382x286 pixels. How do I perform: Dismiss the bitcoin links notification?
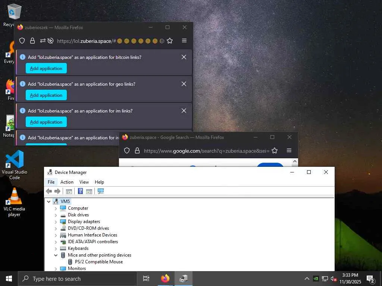[184, 57]
